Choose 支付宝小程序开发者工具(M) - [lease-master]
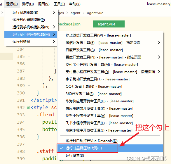Image resolution: width=171 pixels, height=164 pixels. 110,65
